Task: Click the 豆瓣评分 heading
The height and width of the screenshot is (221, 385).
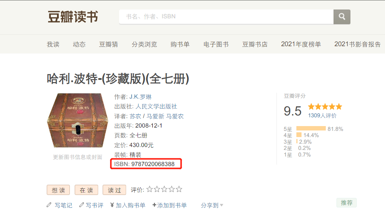Action: [295, 96]
